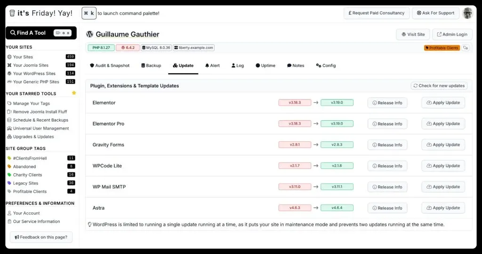Click the MySQL 8.0.36 badge
The width and height of the screenshot is (482, 254).
[156, 48]
